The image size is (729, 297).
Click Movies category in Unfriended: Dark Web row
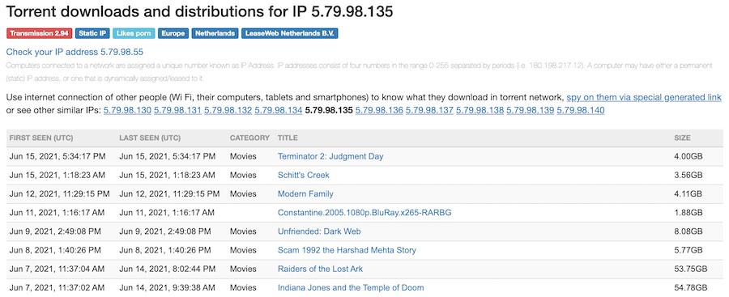tap(243, 231)
